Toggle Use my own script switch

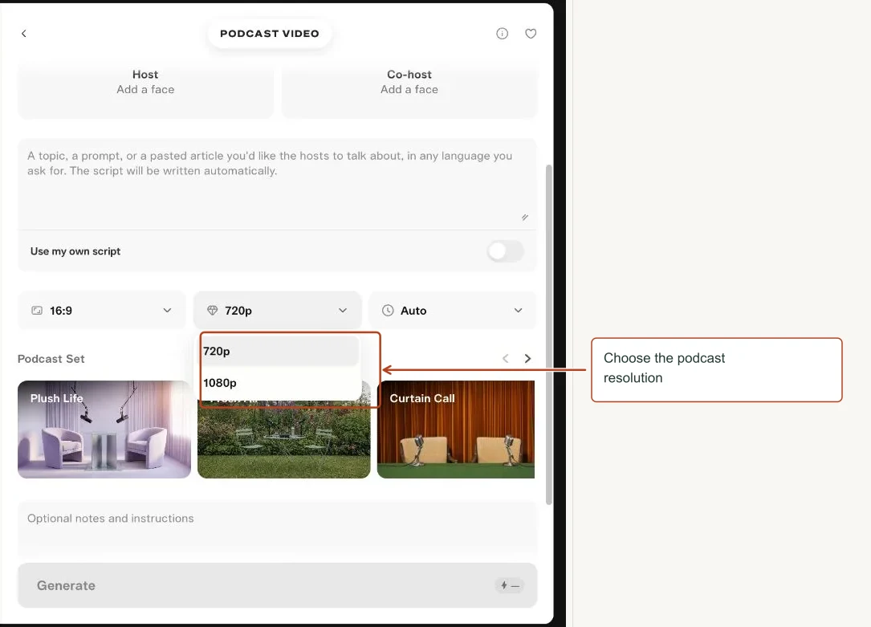coord(505,251)
